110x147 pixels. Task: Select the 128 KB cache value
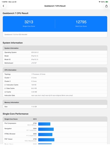pos(34,85)
